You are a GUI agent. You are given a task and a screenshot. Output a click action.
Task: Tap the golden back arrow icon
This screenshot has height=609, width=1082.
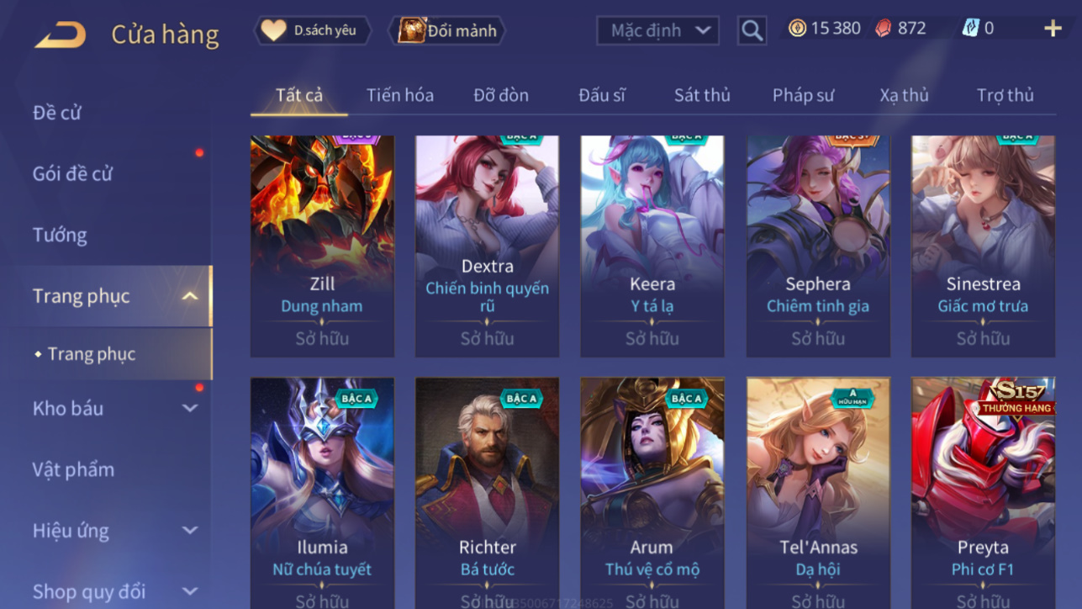point(60,34)
